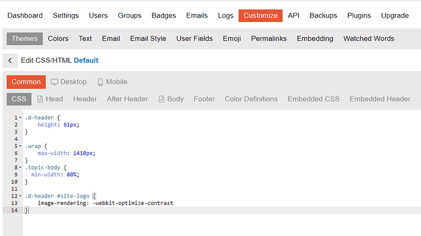Screen dimensions: 421x236
Task: Open the Dashboard admin page
Action: [25, 16]
